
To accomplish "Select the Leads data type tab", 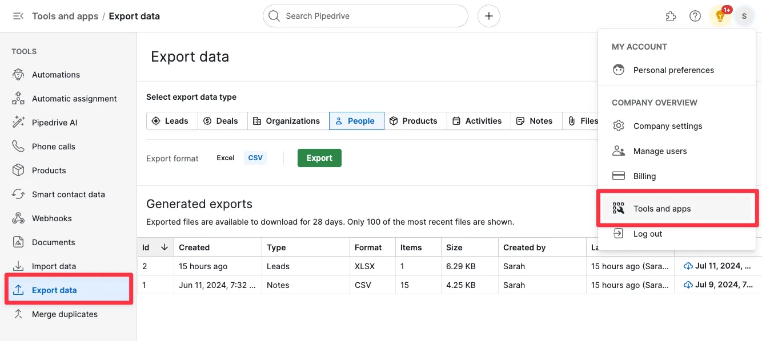I will pyautogui.click(x=172, y=121).
